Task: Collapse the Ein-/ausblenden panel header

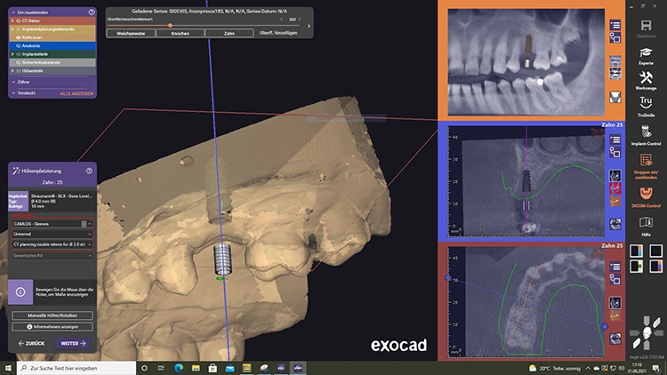Action: click(x=13, y=12)
